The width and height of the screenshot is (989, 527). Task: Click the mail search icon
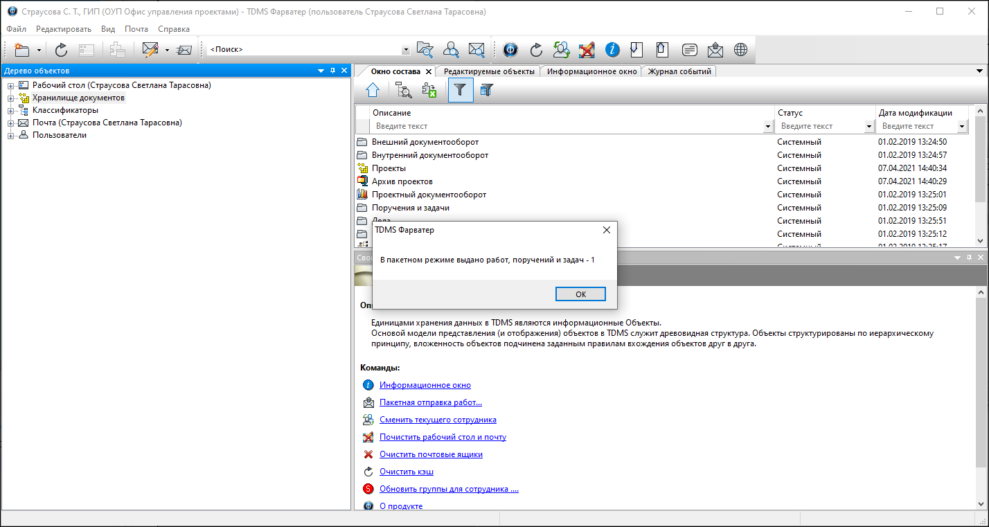click(476, 50)
